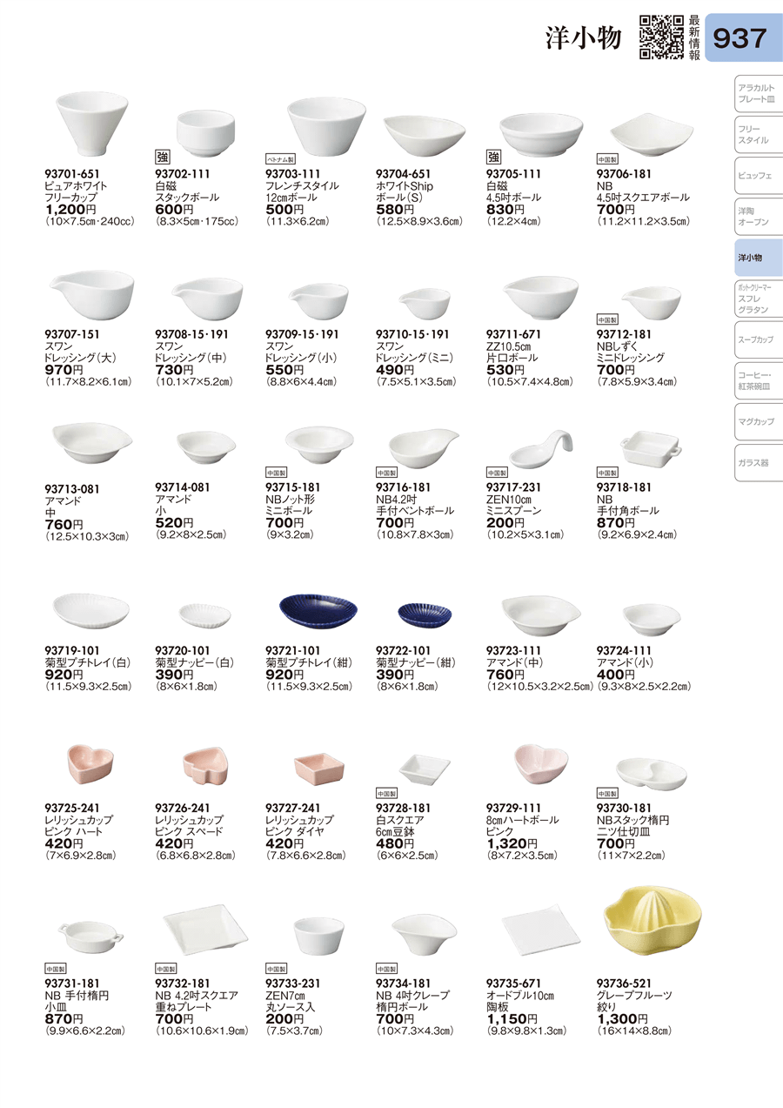Click the page number 937

740,38
